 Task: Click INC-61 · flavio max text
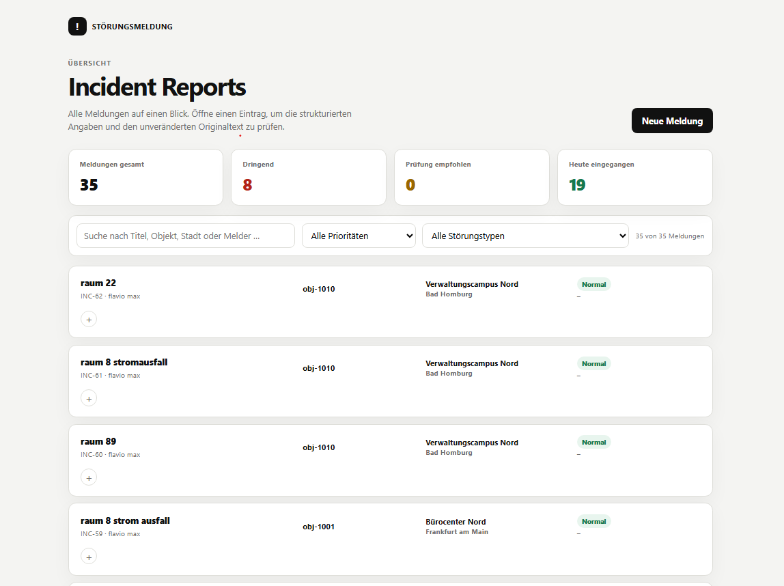[110, 376]
